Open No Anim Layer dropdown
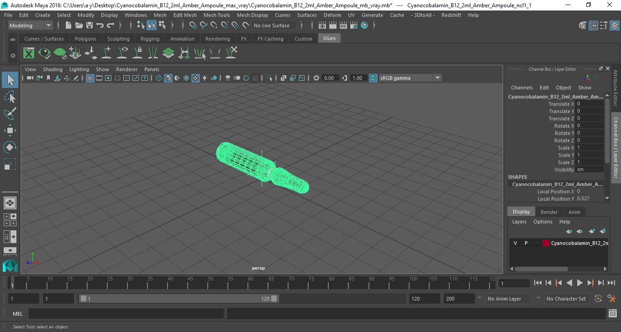Screen dimensions: 621x332 (507, 299)
